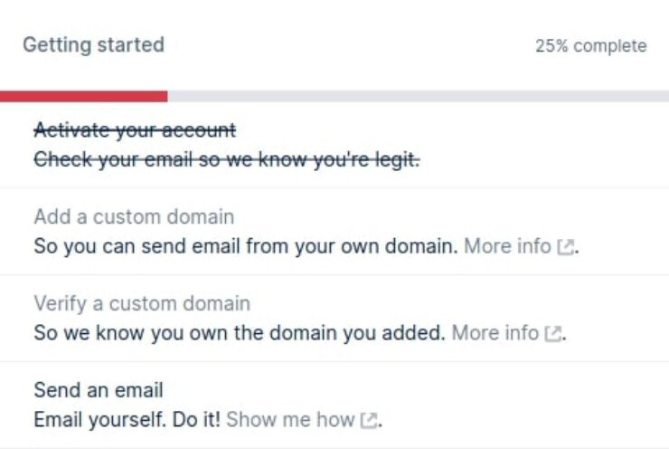Choose the Send an email step title
The image size is (669, 449).
[99, 390]
